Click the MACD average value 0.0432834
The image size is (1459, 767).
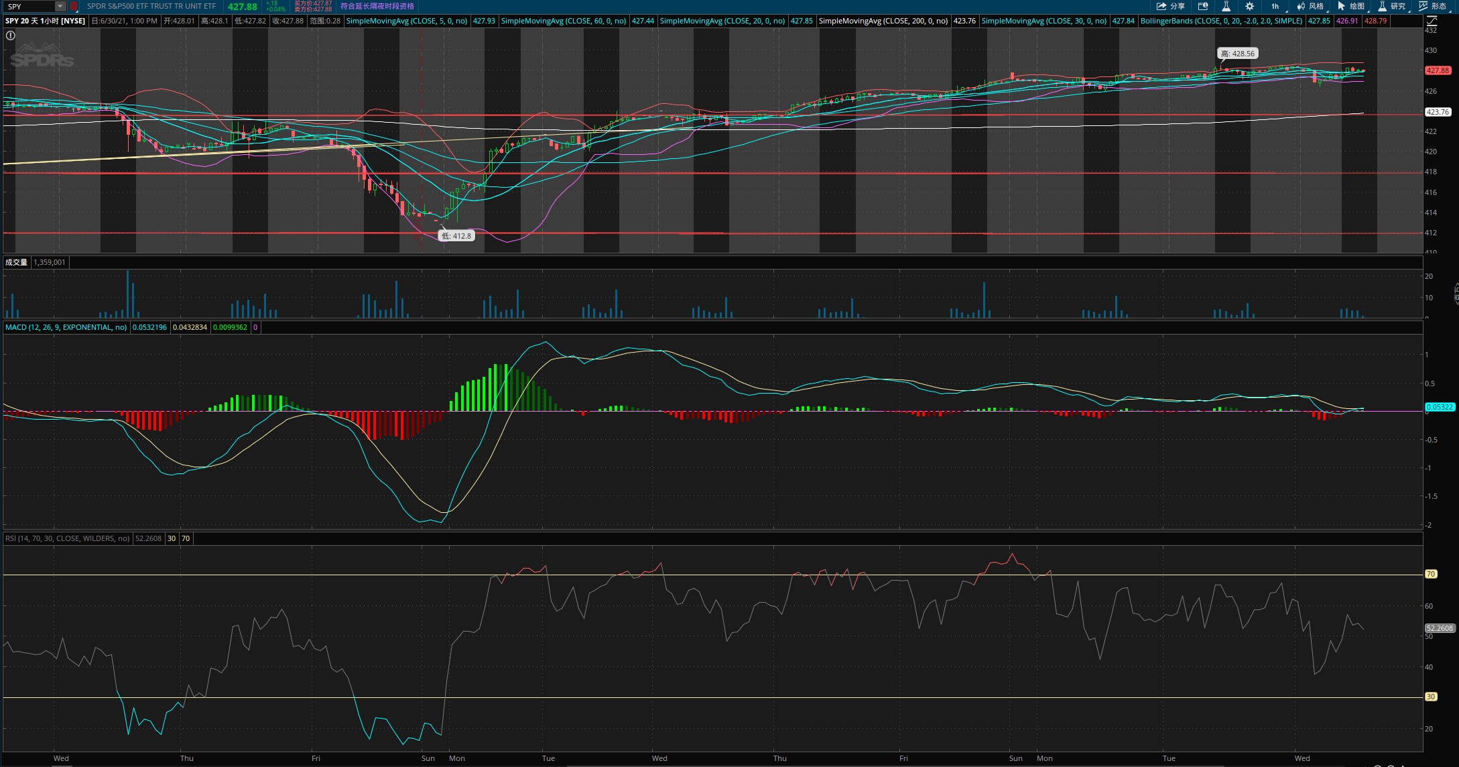point(190,327)
